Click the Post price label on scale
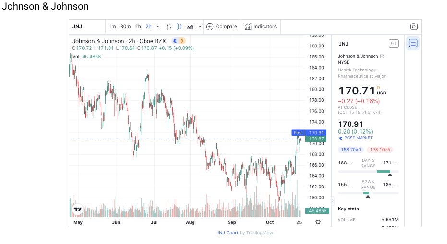The height and width of the screenshot is (244, 447). click(x=298, y=133)
